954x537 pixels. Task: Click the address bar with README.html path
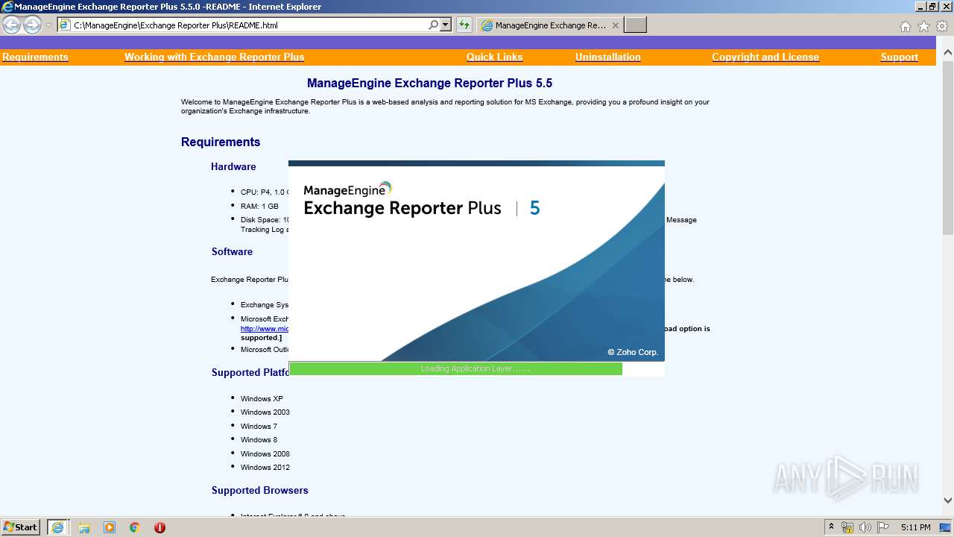tap(241, 25)
